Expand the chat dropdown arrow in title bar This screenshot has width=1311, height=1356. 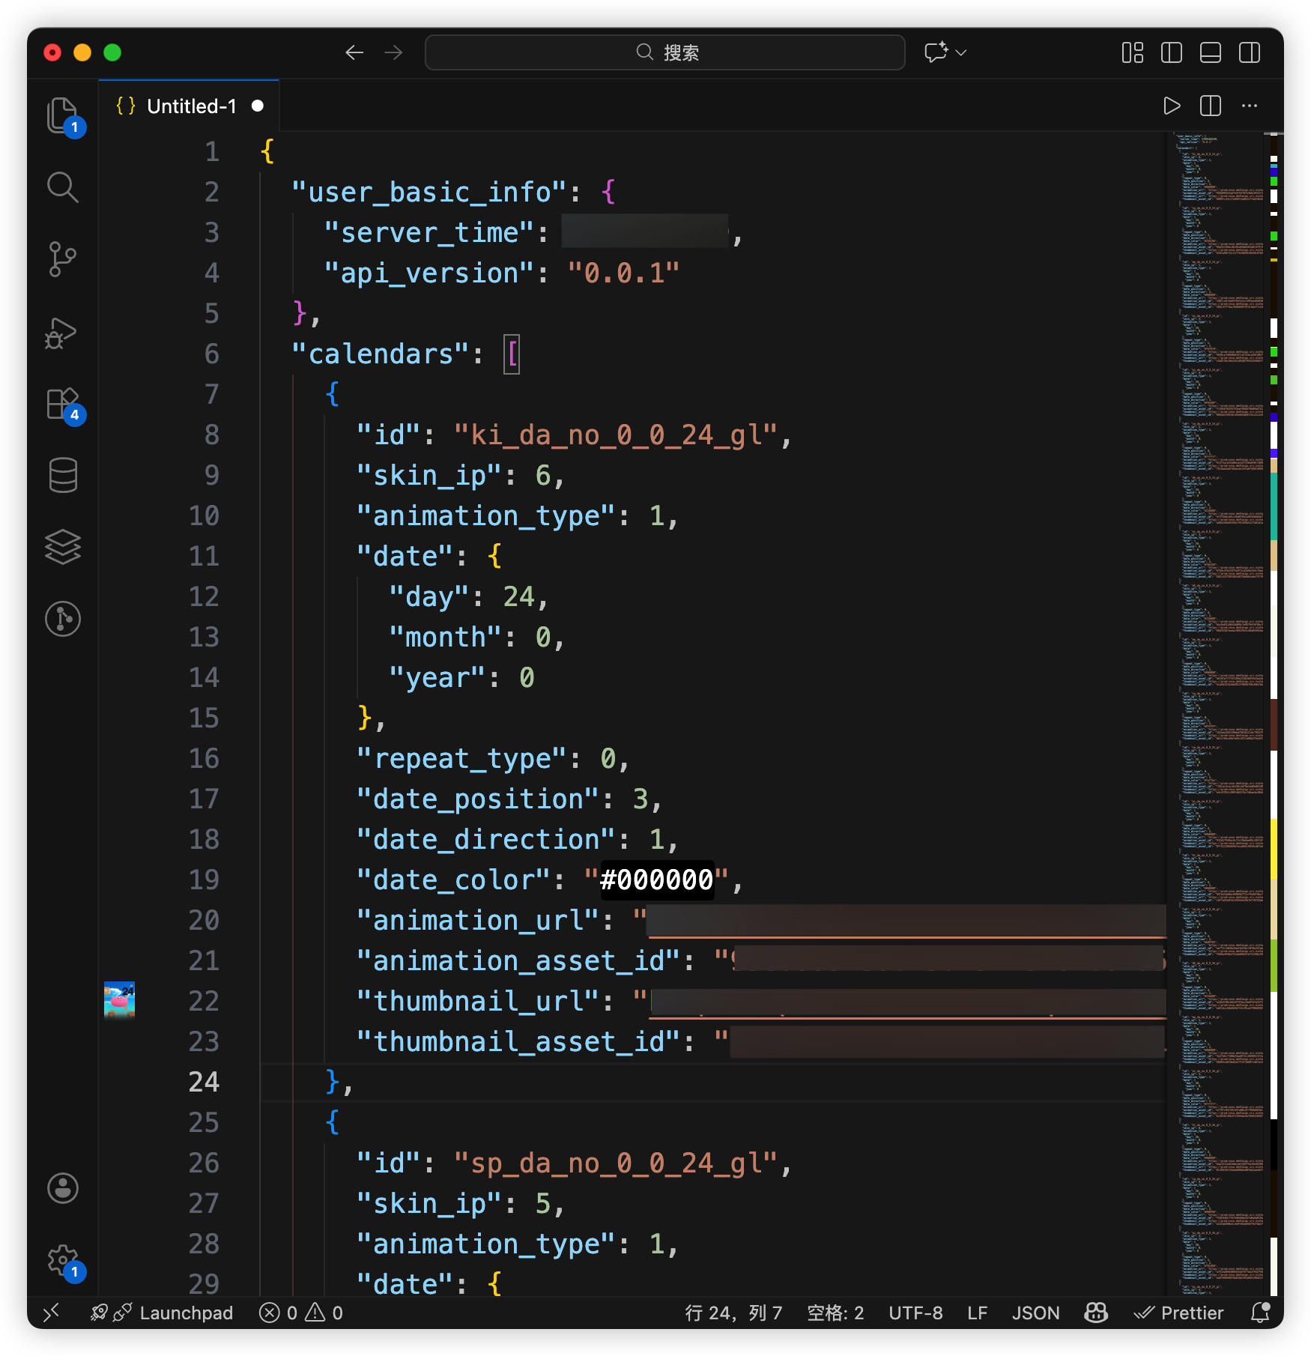click(962, 52)
